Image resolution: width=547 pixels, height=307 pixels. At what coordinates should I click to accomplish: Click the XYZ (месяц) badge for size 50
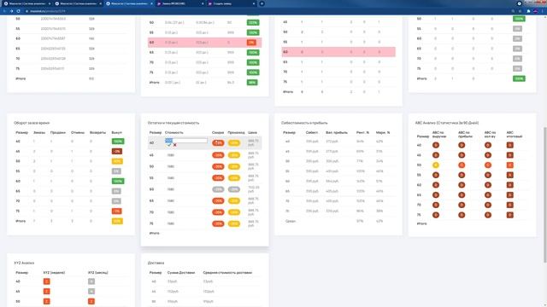point(91,301)
